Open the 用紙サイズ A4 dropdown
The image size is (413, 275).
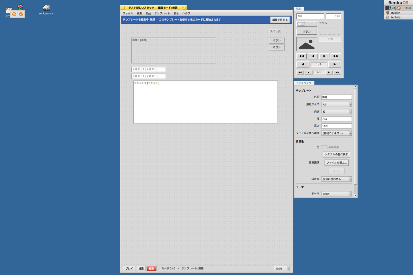pos(337,104)
